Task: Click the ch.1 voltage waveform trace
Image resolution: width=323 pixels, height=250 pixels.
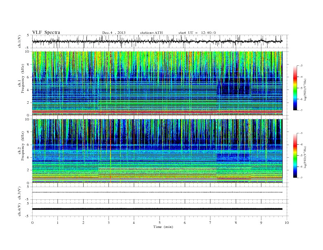Action: (157, 41)
